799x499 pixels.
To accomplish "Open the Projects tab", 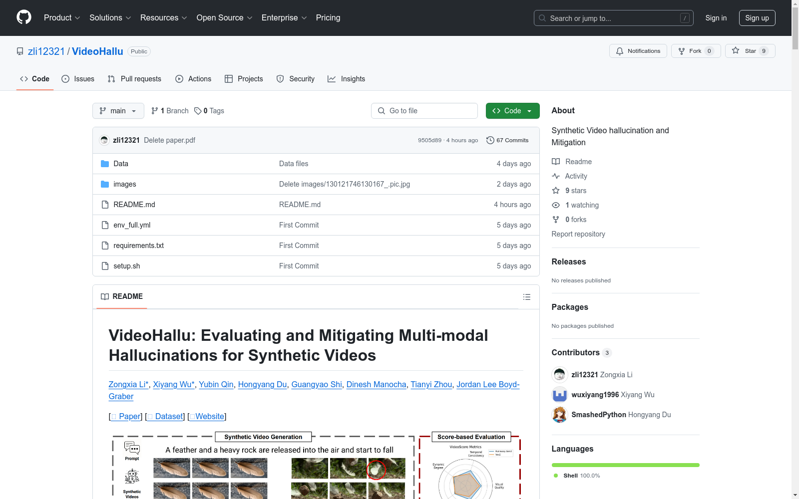I will [244, 79].
